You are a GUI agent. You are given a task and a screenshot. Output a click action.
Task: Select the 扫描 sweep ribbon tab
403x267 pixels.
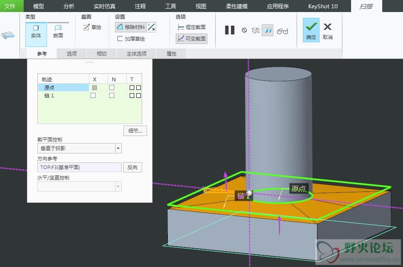click(x=366, y=6)
